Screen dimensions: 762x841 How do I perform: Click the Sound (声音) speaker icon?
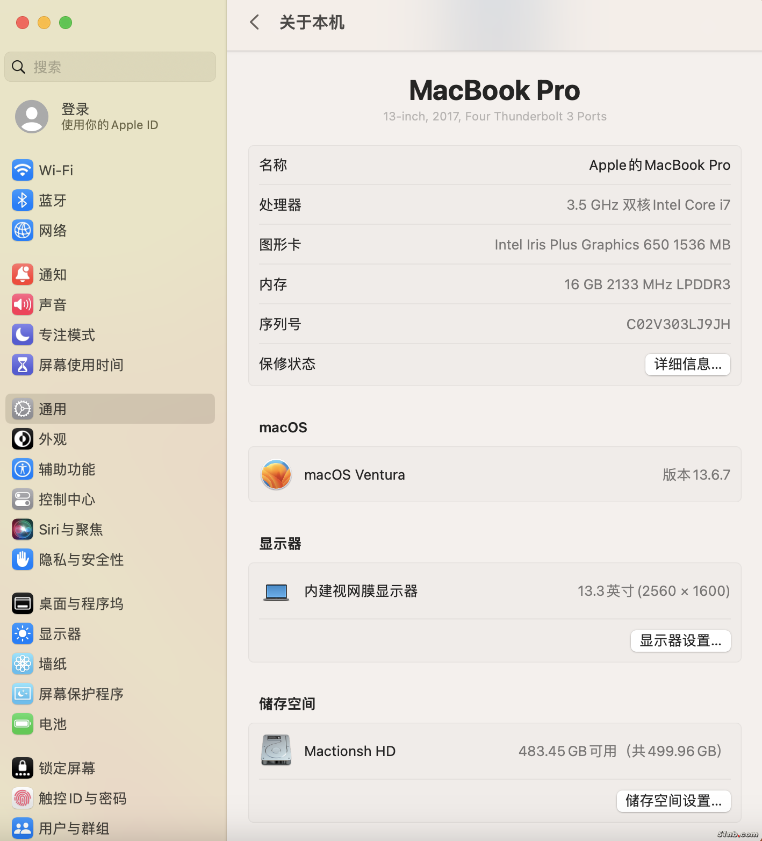(x=23, y=305)
